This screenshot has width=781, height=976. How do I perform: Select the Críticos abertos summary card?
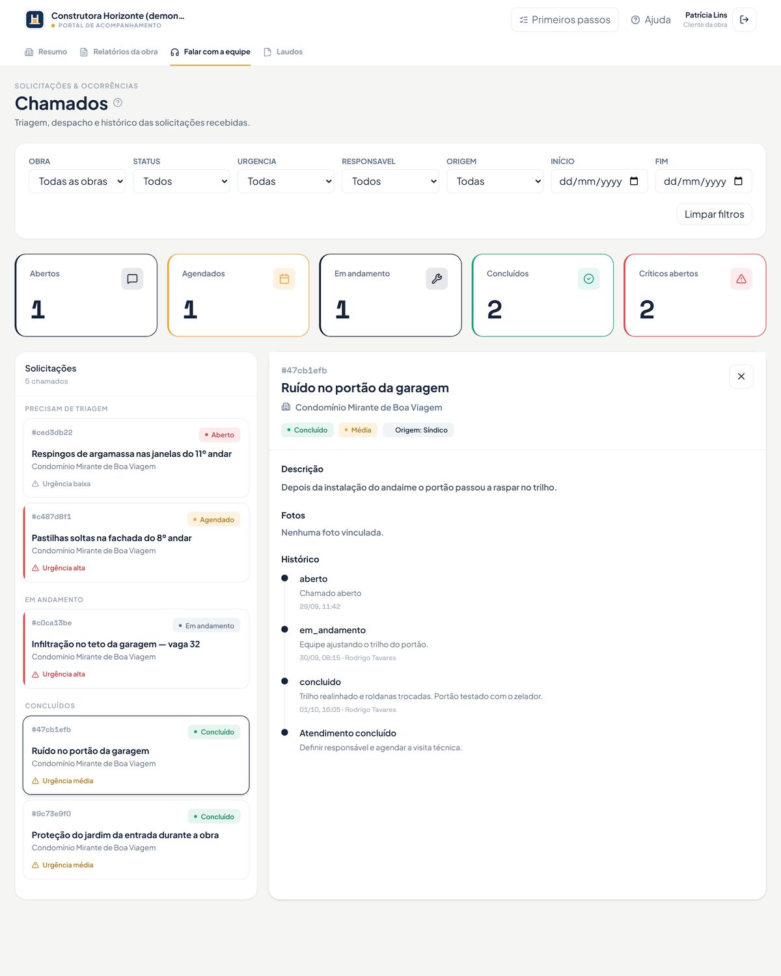point(695,295)
